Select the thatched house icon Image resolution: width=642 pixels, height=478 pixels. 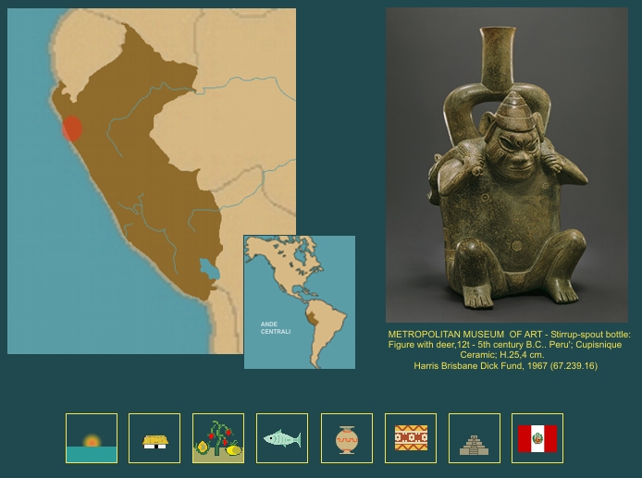[154, 438]
